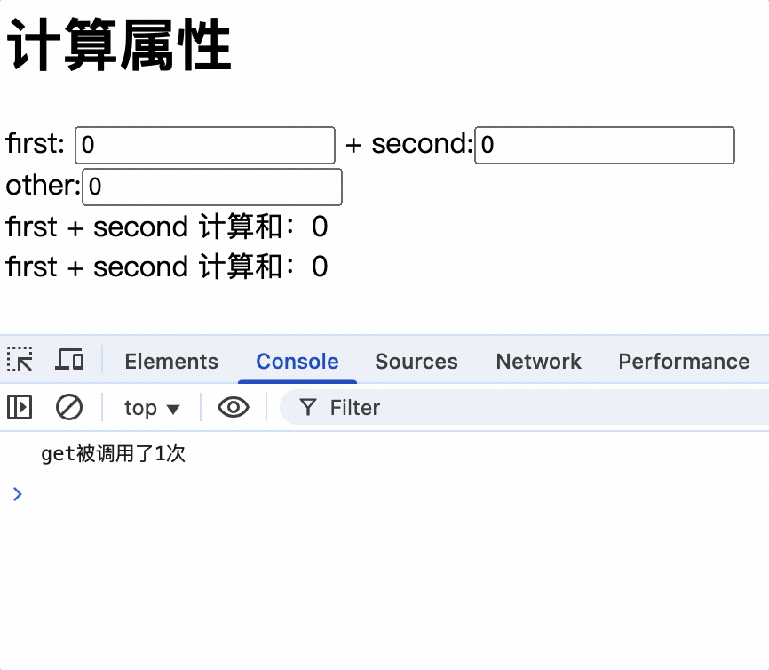769x670 pixels.
Task: Show the console sidebar panel icon
Action: pos(20,407)
